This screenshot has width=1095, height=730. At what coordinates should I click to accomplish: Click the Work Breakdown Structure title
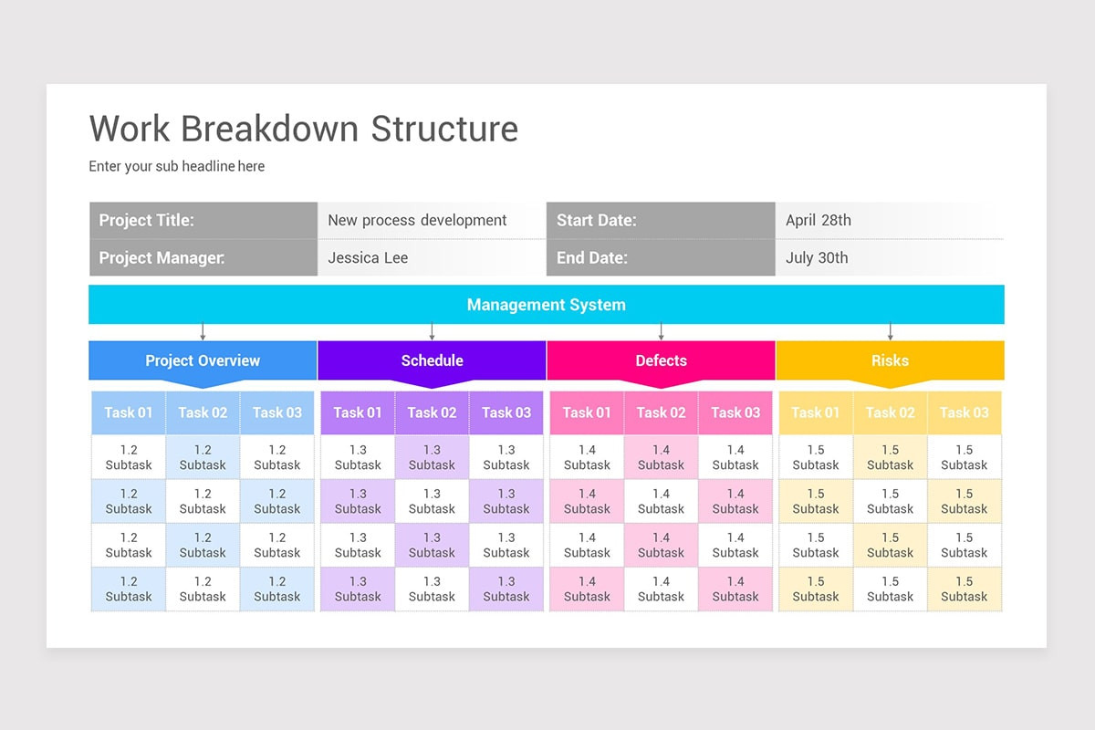[303, 129]
